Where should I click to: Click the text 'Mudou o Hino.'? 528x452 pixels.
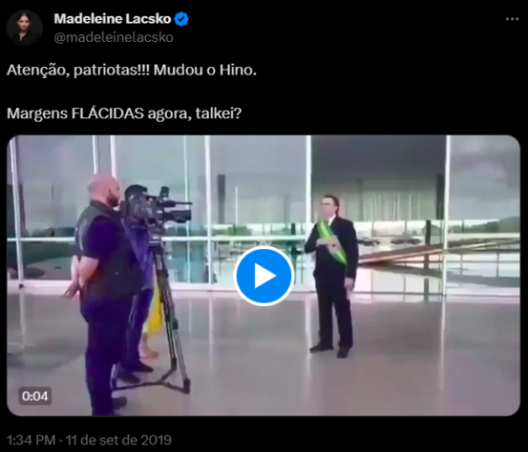click(204, 70)
